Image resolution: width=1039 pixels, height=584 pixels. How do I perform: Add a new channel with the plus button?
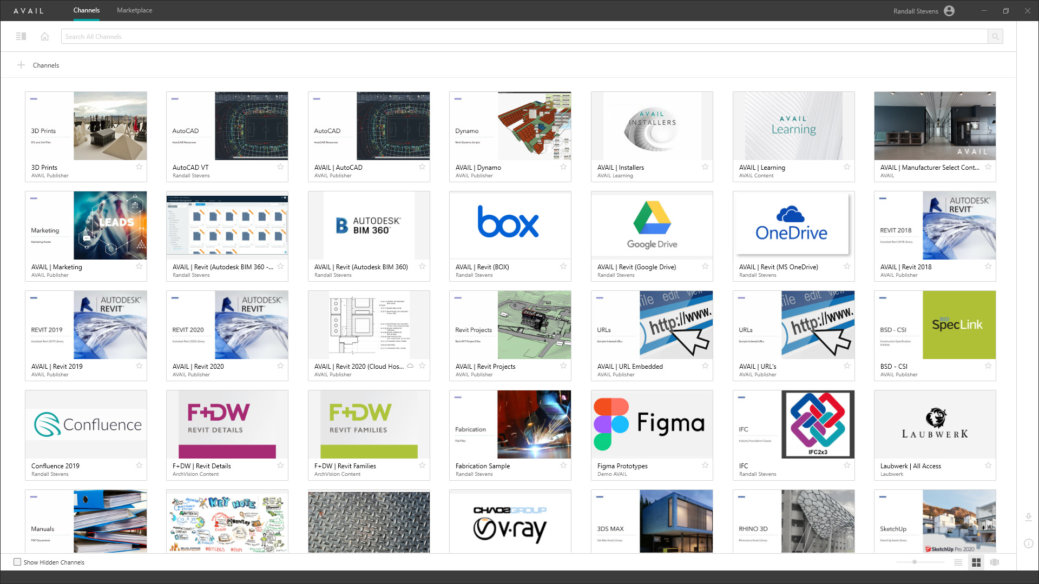point(21,65)
